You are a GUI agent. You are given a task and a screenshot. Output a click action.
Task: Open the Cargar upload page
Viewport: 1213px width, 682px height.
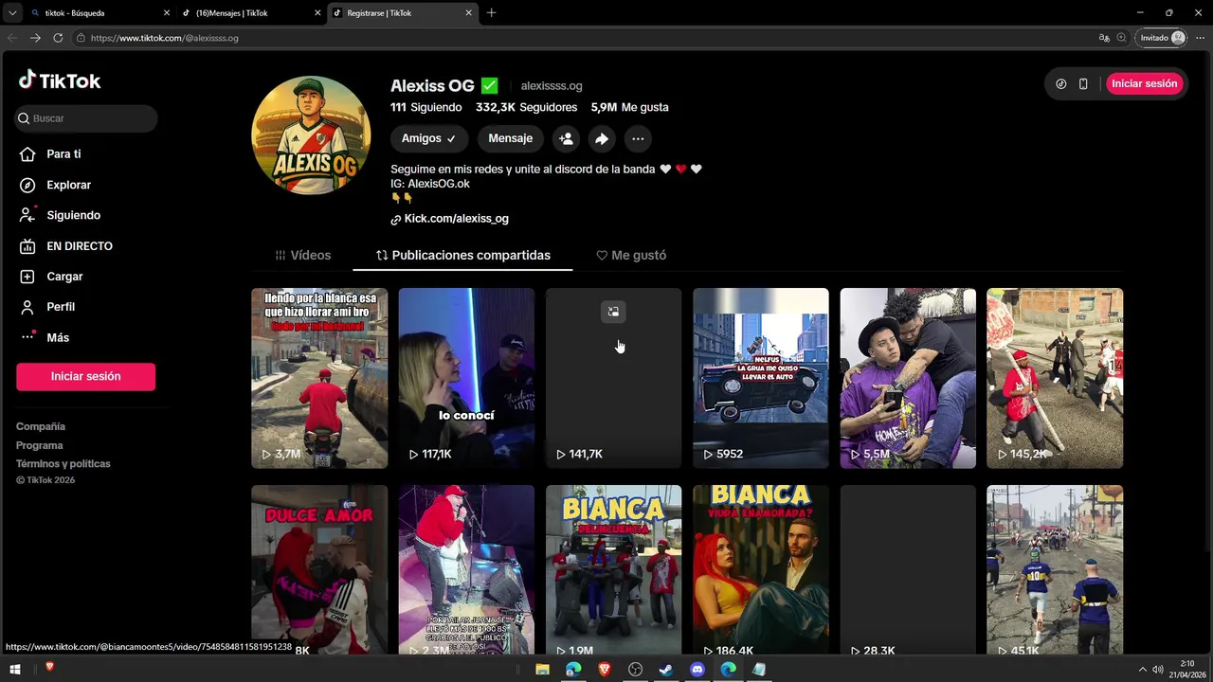(51, 277)
